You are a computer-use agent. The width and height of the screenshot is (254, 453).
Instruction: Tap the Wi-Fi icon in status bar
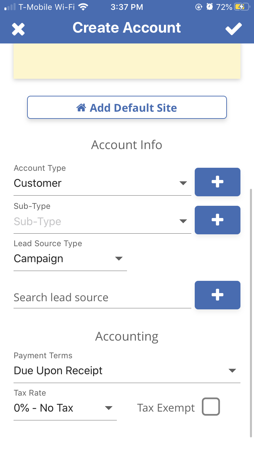click(83, 7)
